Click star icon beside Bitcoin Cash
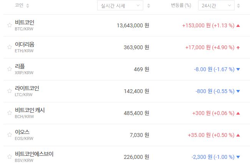The width and height of the screenshot is (250, 165). (x=9, y=113)
